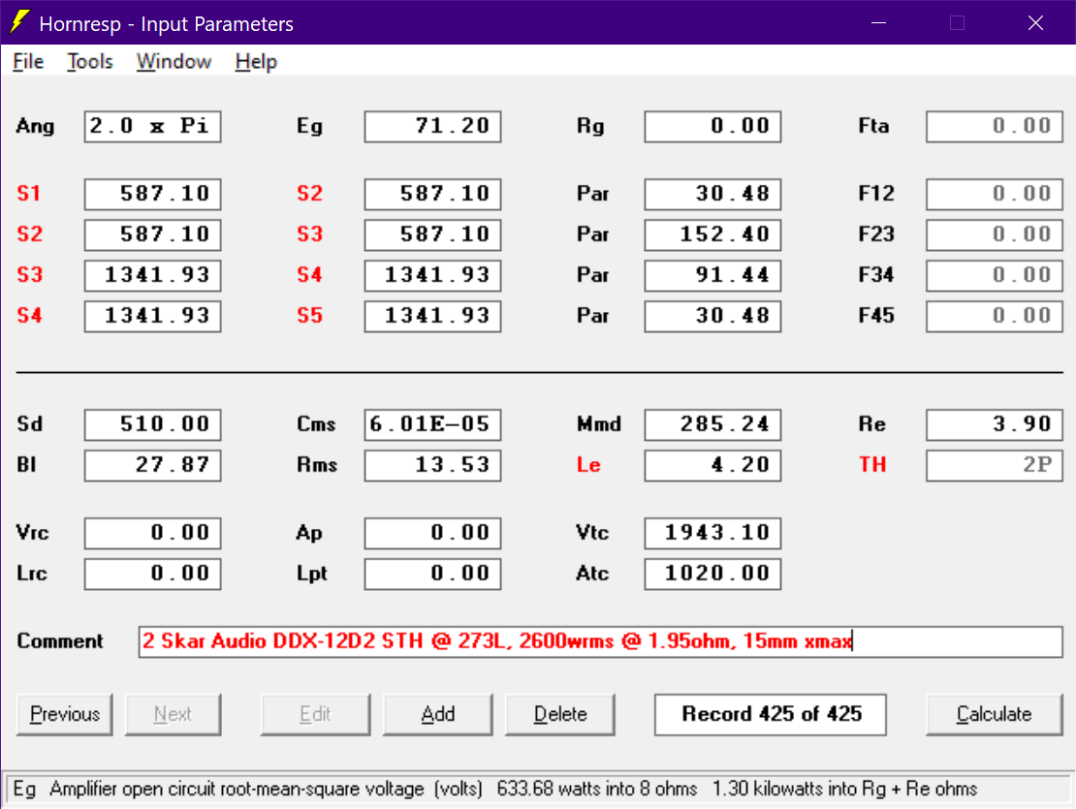
Task: Click the red Le label
Action: 588,465
